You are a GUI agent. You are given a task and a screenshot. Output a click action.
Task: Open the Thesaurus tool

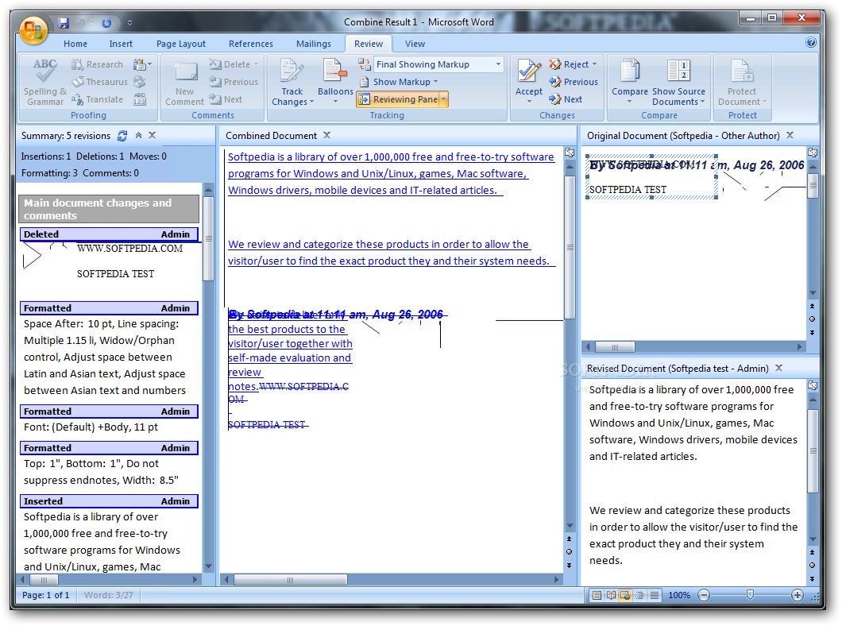(100, 82)
